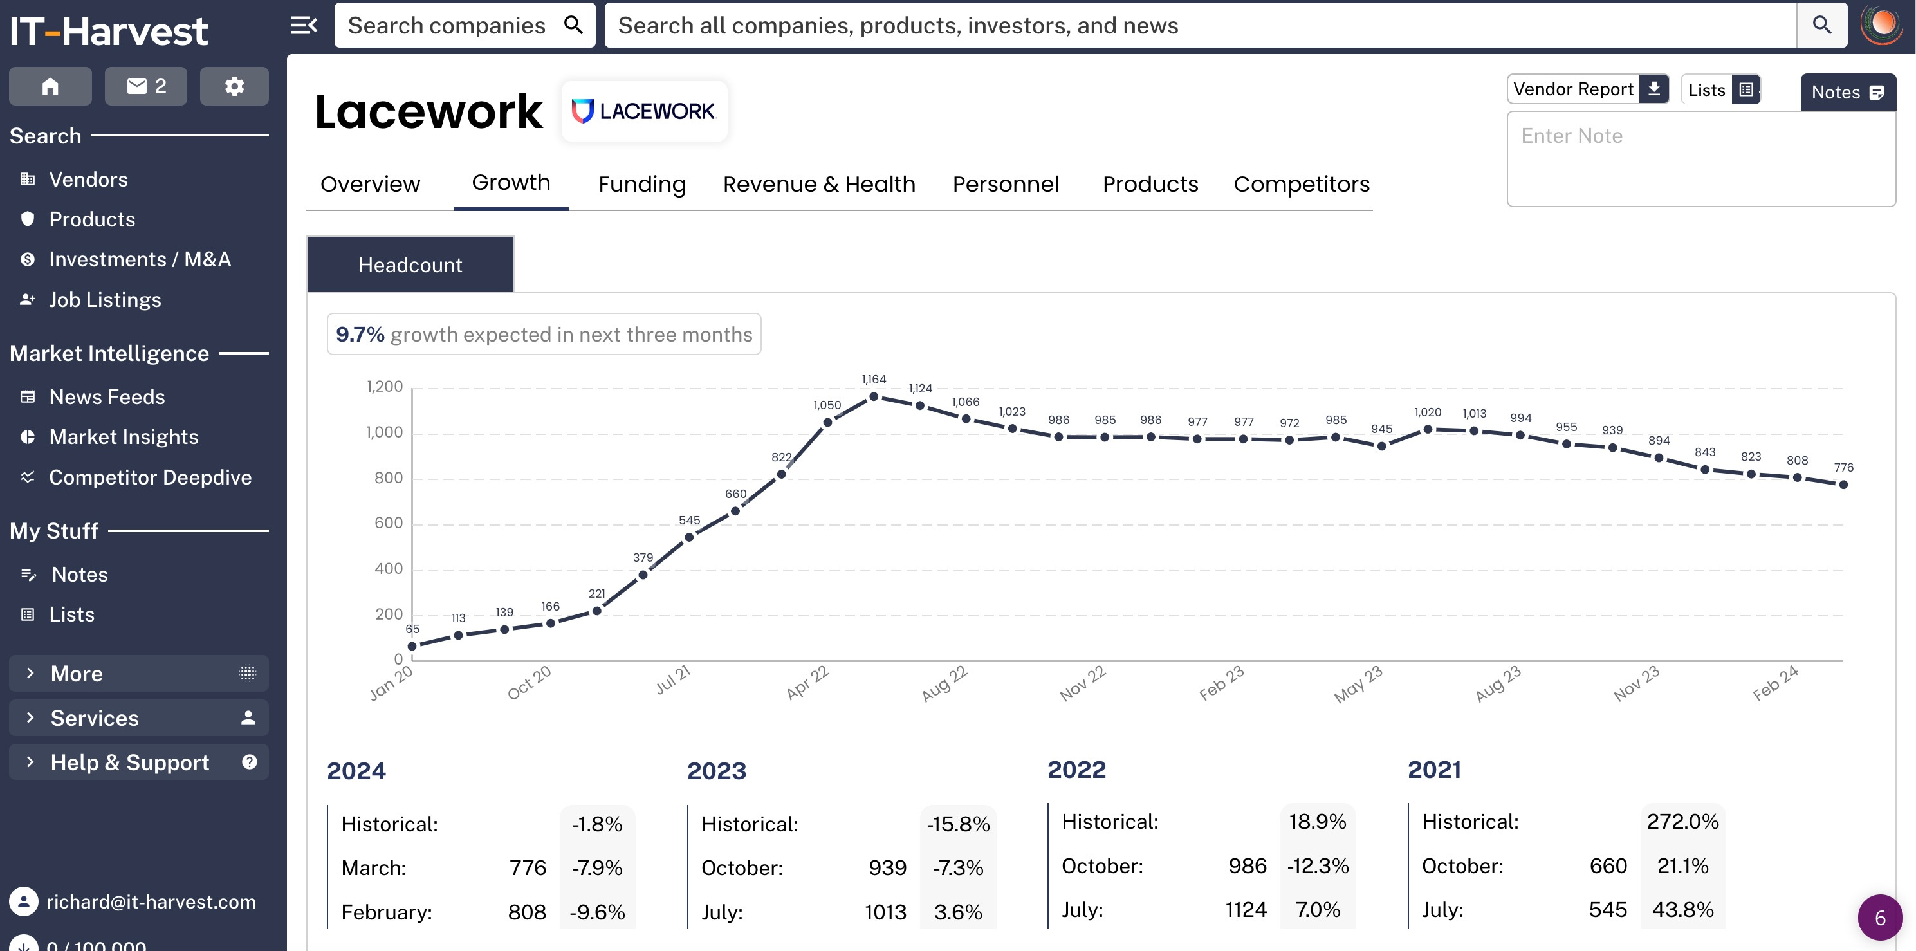1916x951 pixels.
Task: Open the Products tab of Lacework
Action: 1150,184
